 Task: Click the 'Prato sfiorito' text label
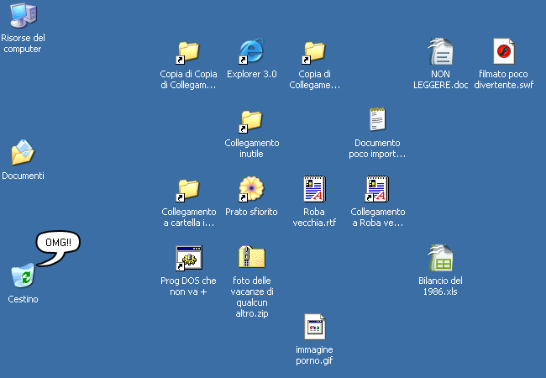251,212
